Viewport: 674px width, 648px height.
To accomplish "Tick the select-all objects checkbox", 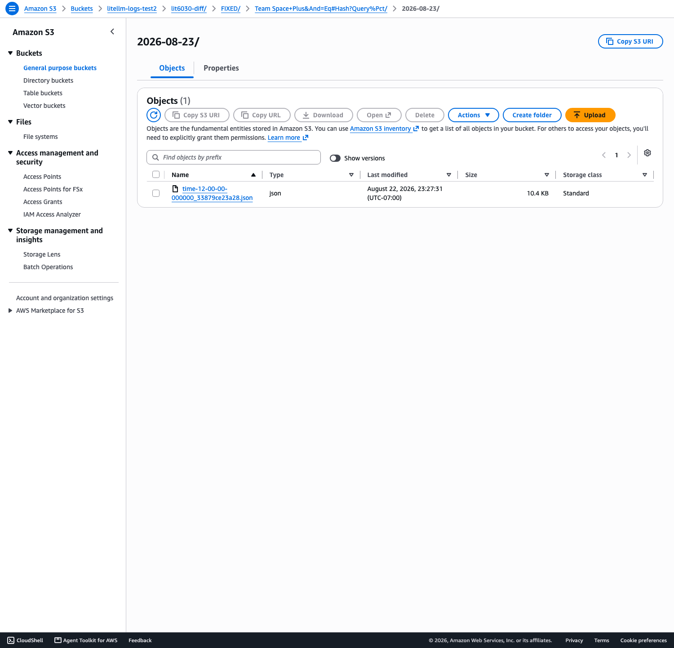I will click(156, 174).
